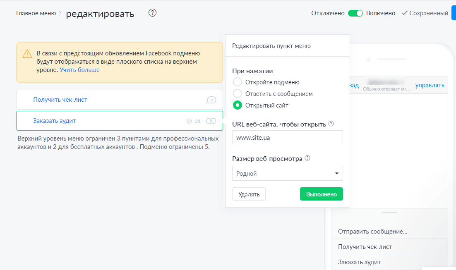This screenshot has width=456, height=270.
Task: Click the Включено label
Action: 381,13
